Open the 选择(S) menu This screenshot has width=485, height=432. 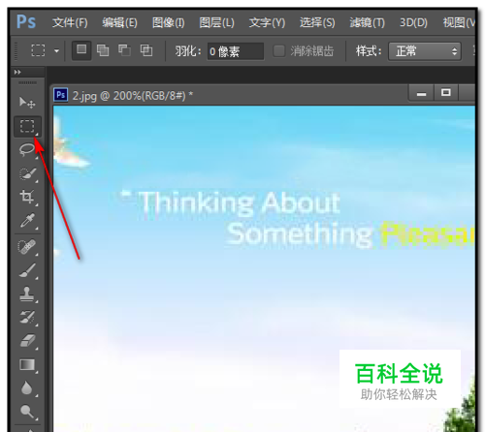[317, 22]
